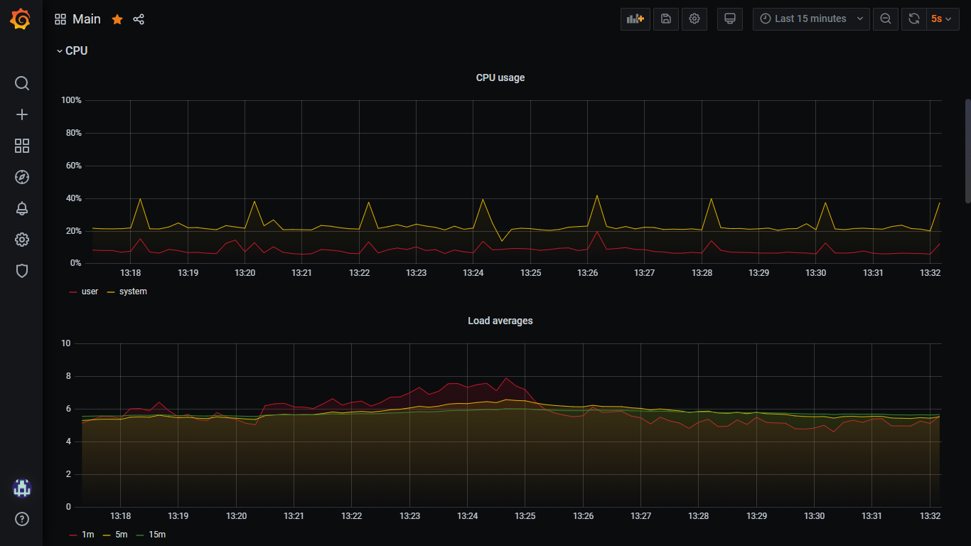Toggle the user series in CPU legend
The width and height of the screenshot is (971, 546).
point(90,291)
